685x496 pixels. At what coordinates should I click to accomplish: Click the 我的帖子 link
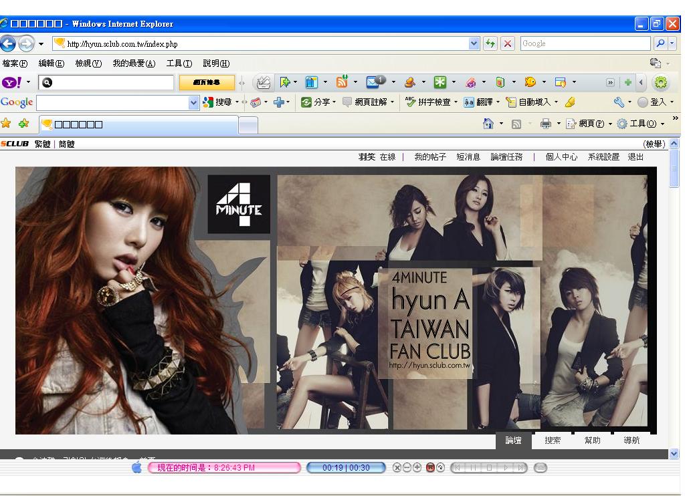[x=430, y=156]
